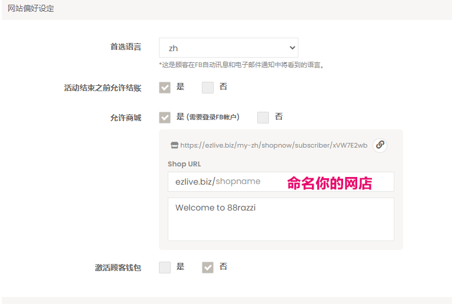Check 否 for 激活顾客钱包
Image resolution: width=452 pixels, height=304 pixels.
tap(208, 268)
